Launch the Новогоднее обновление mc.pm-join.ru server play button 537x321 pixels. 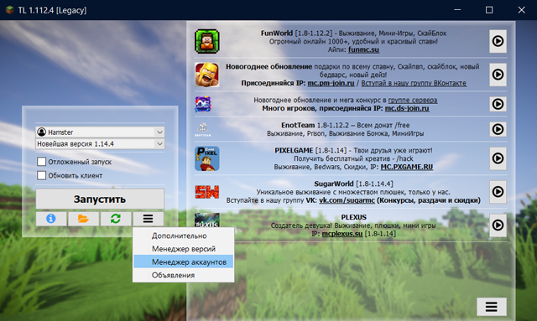[x=498, y=75]
